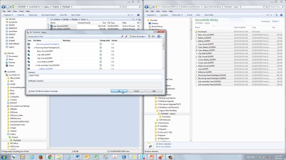Click into the Comment text field
The image size is (286, 160).
tap(95, 76)
